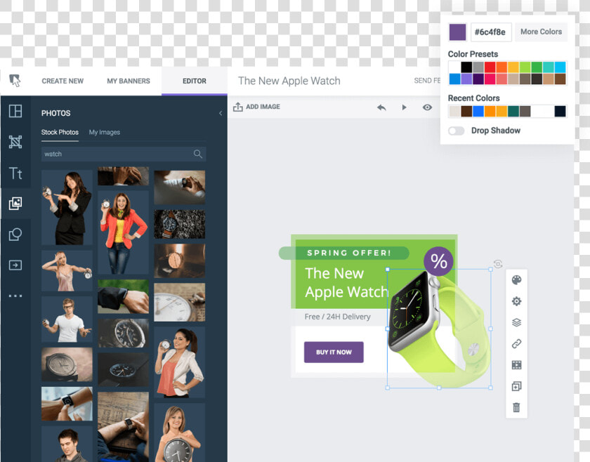Click the green Apple Watch image on canvas
The width and height of the screenshot is (590, 462).
click(439, 329)
